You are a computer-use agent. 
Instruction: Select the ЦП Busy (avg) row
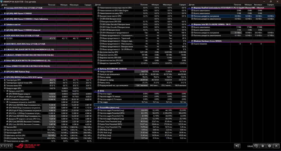point(140,135)
